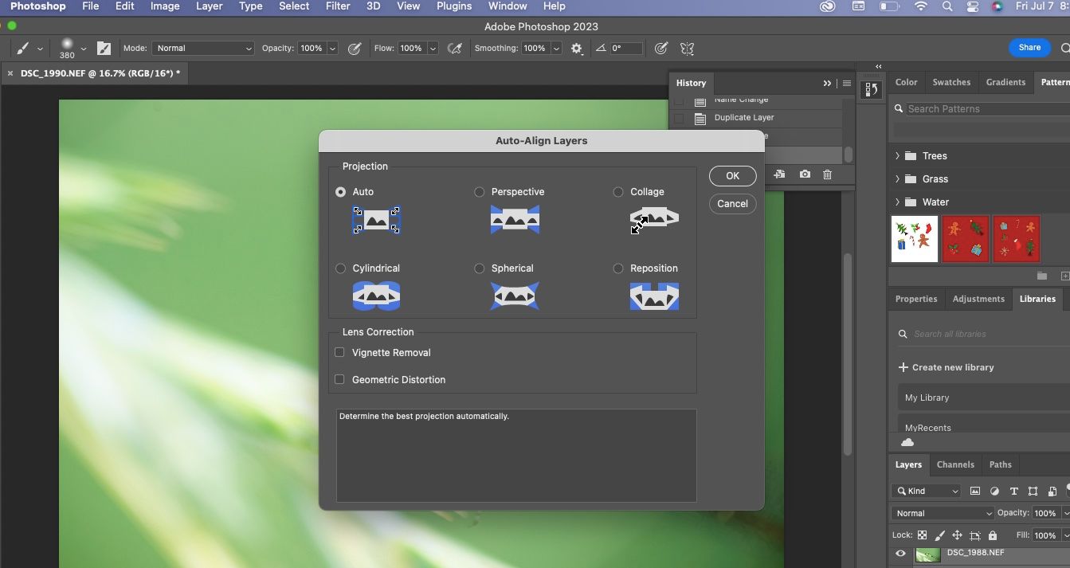
Task: Open the brush Mode dropdown
Action: click(203, 49)
